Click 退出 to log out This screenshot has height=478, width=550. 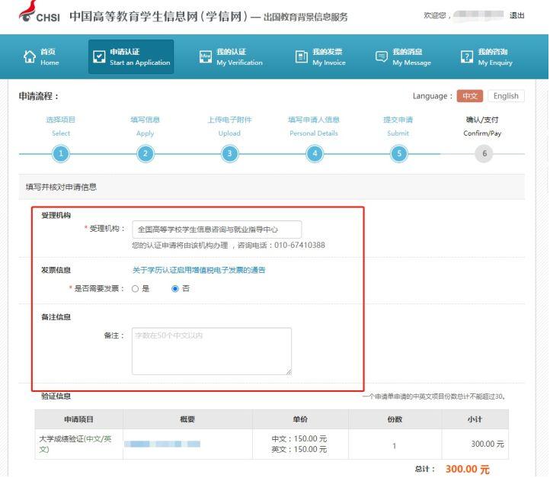pos(516,15)
